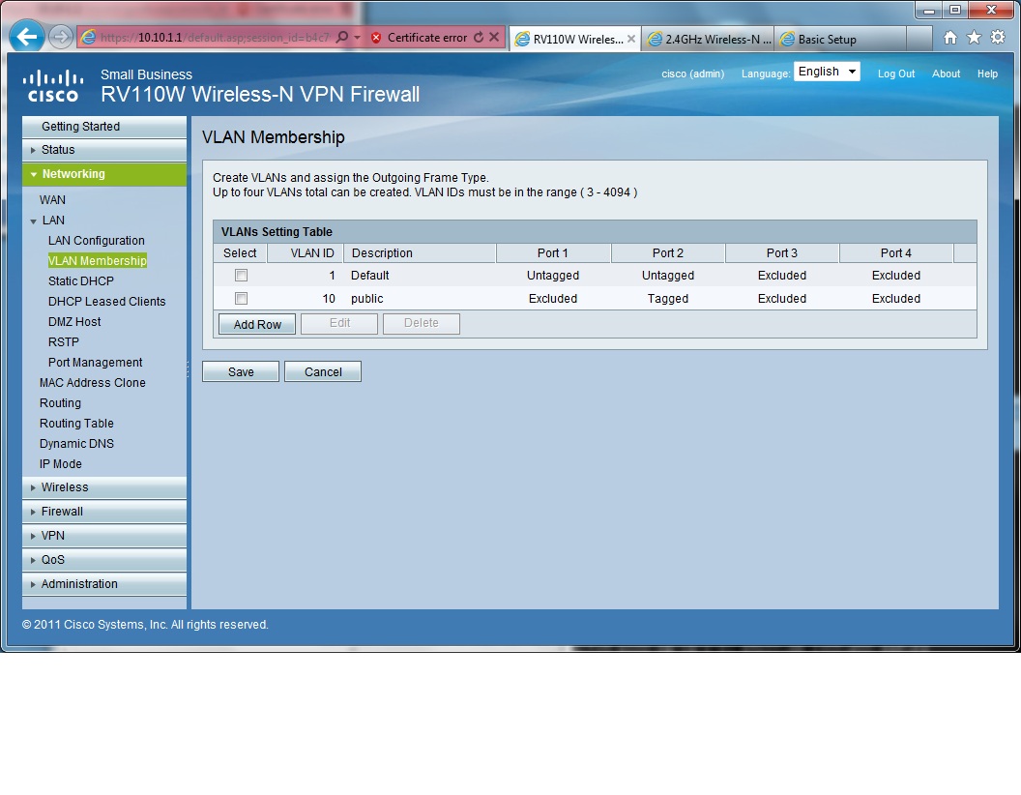Open the About link
Screen dimensions: 1021x795
pyautogui.click(x=946, y=74)
